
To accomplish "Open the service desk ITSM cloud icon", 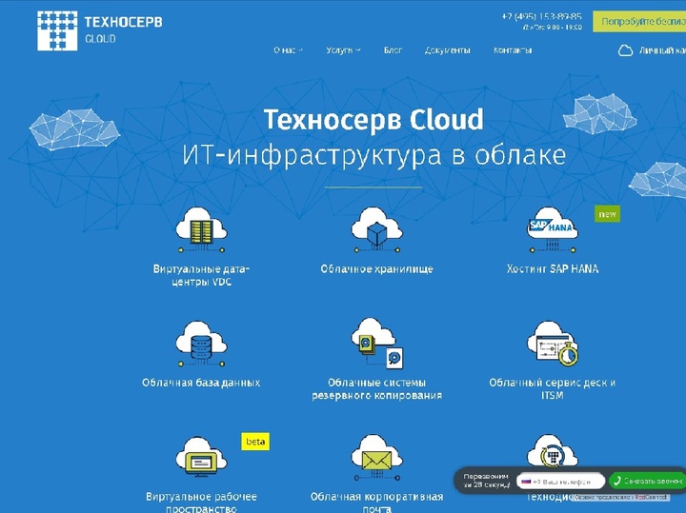I will click(x=552, y=344).
